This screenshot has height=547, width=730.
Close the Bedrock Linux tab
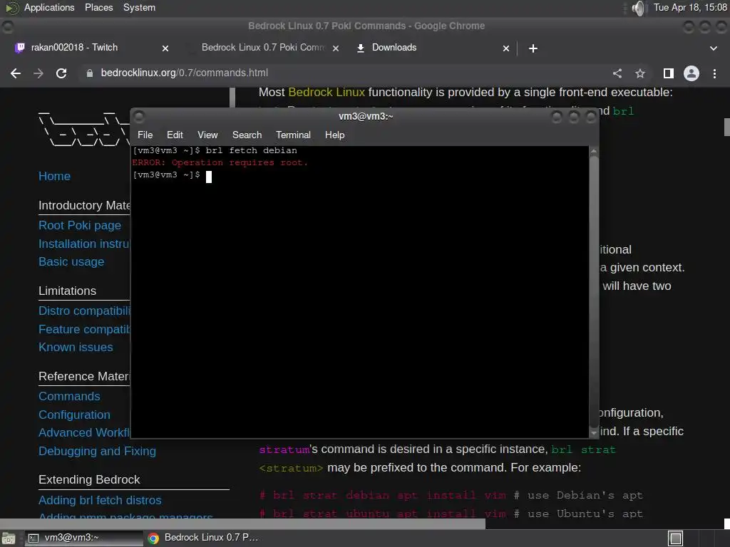coord(336,48)
